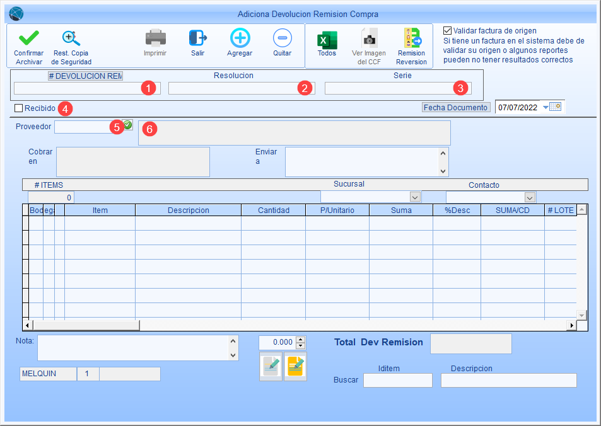
Task: Increase the 0.000 spinner value
Action: (301, 339)
